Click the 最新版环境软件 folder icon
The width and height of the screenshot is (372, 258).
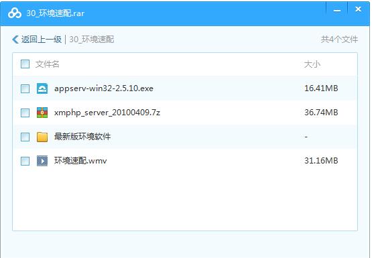42,137
